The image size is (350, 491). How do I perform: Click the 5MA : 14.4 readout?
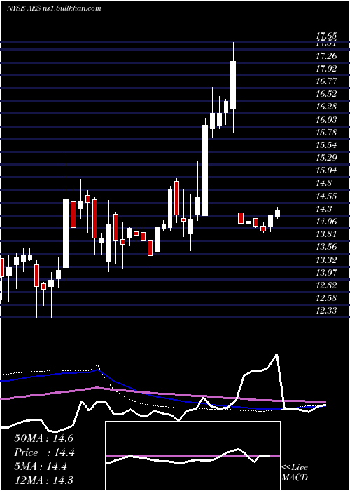pos(41,467)
